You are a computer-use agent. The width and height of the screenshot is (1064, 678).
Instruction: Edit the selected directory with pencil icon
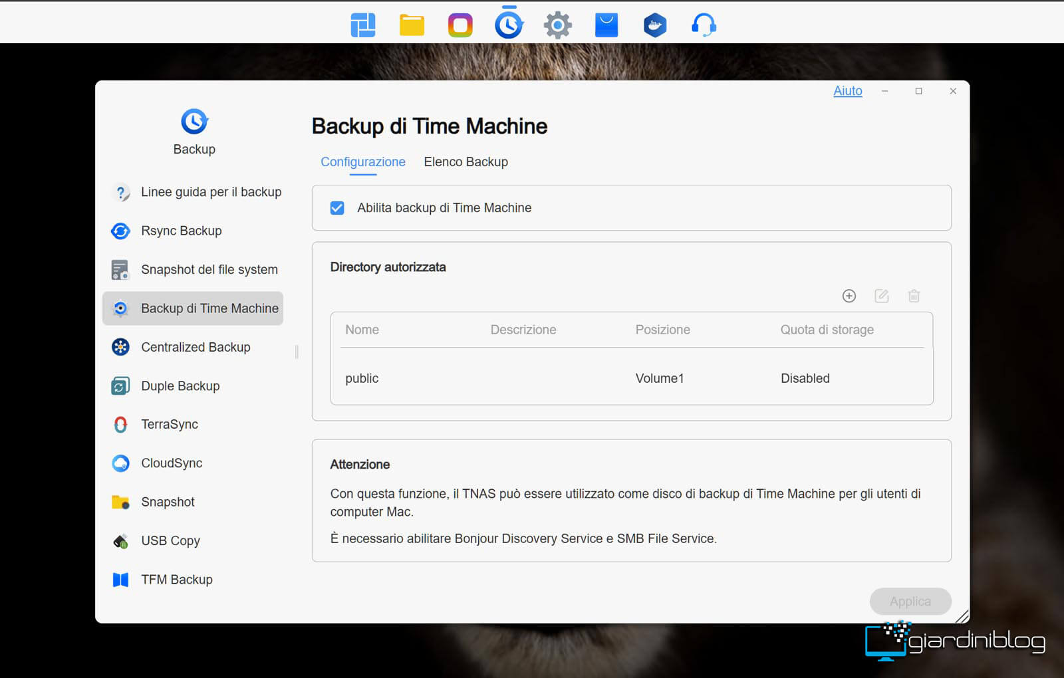882,296
